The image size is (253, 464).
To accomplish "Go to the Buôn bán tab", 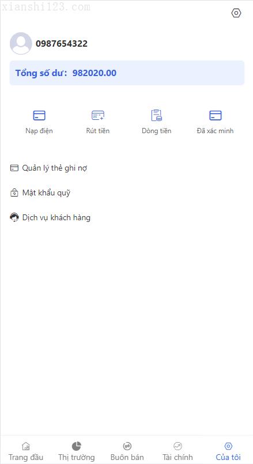I will click(x=127, y=451).
